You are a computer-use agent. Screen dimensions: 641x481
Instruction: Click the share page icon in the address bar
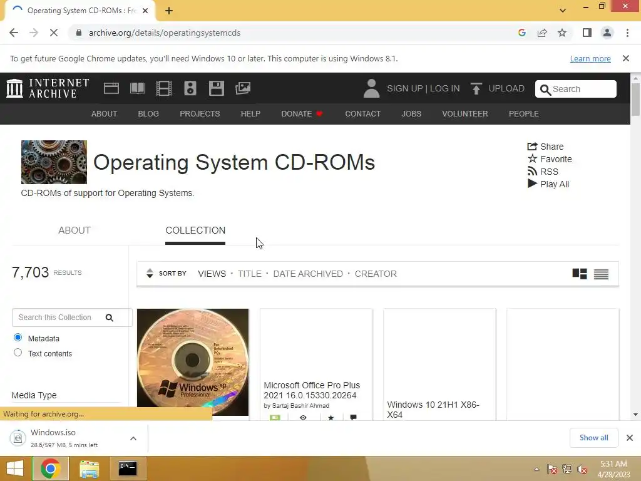542,33
